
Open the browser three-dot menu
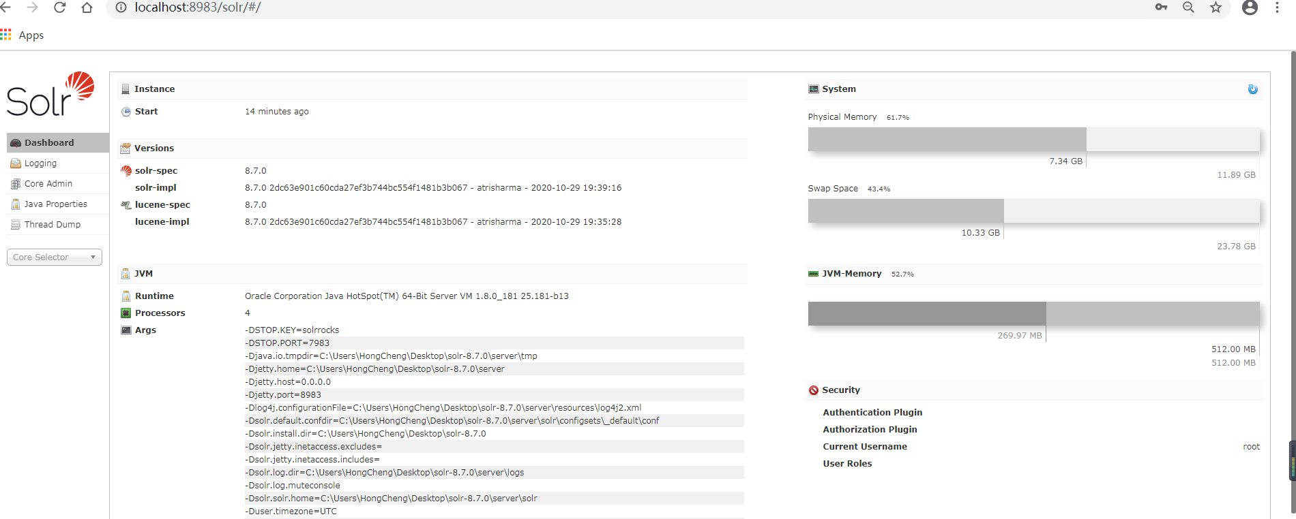[x=1277, y=7]
